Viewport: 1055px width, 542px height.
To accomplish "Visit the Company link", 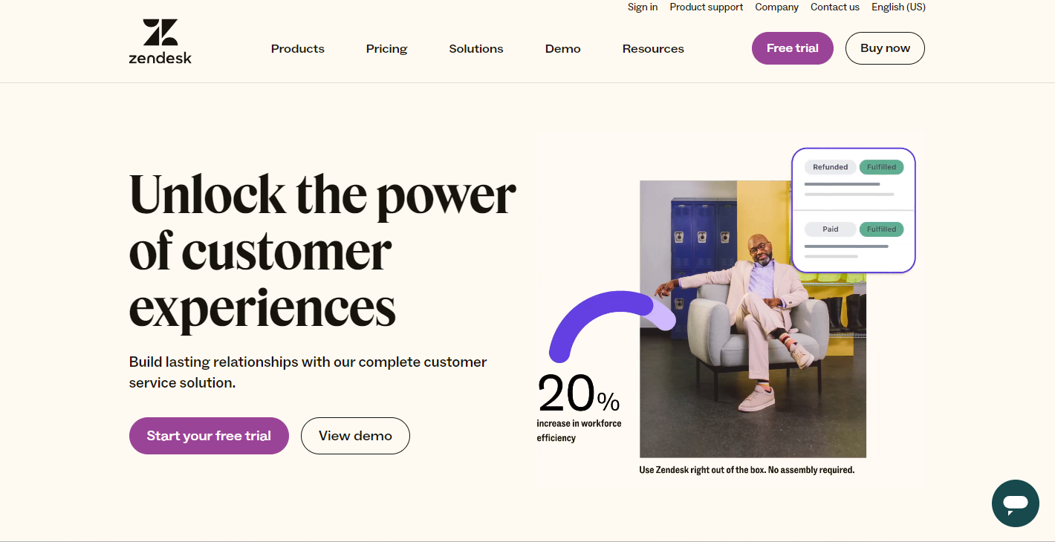I will 777,7.
